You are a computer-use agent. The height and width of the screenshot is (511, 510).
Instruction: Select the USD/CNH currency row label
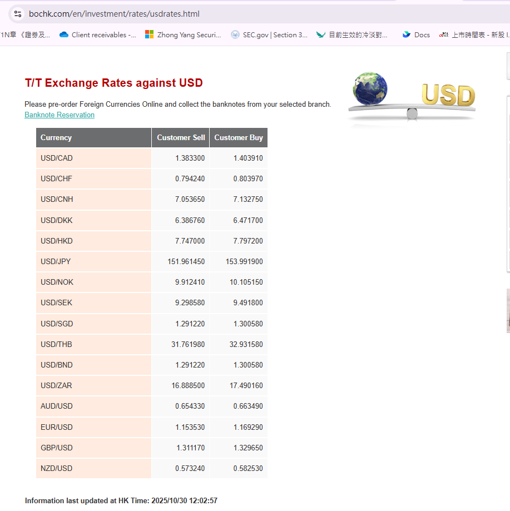(57, 200)
